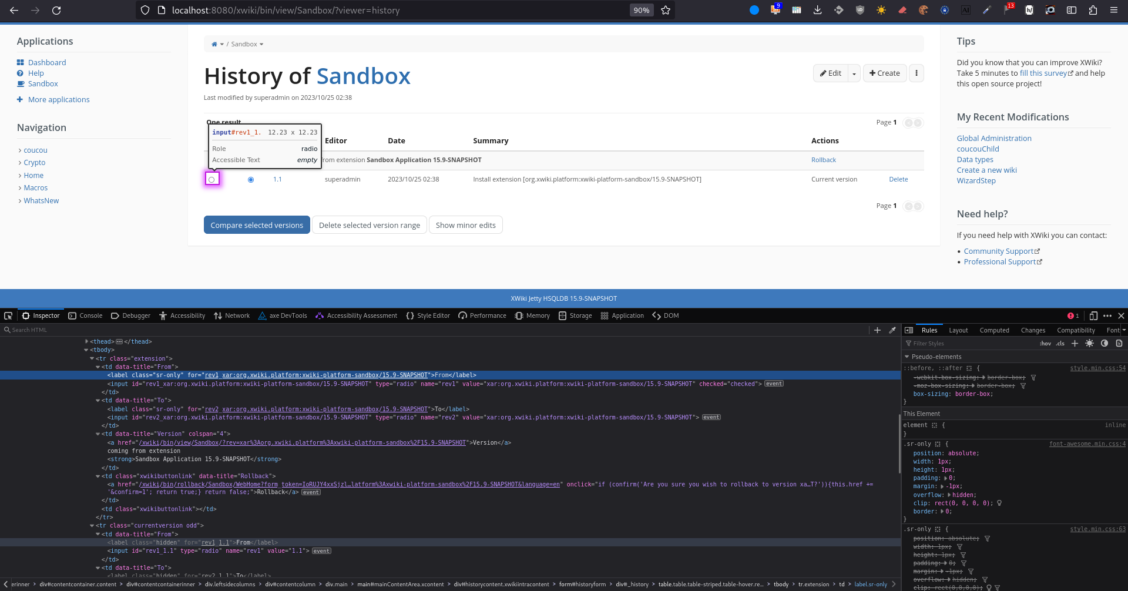Open the Dashboard application
1128x591 pixels.
[x=47, y=62]
